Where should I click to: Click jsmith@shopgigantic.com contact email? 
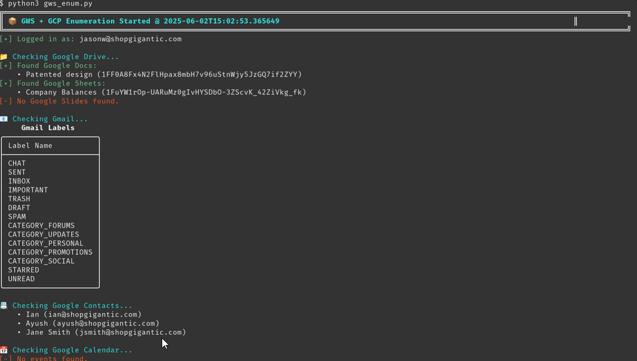(x=131, y=332)
